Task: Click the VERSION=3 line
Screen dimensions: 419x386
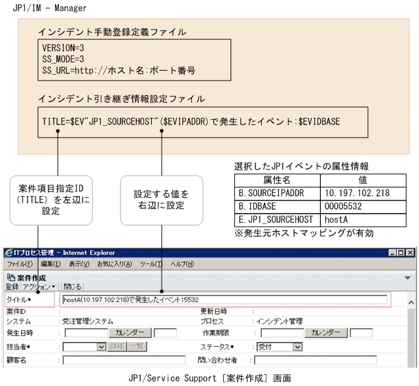Action: coord(63,48)
